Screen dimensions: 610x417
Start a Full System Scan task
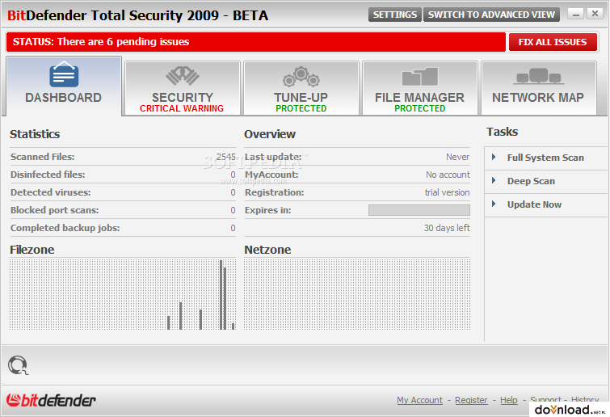pos(545,158)
